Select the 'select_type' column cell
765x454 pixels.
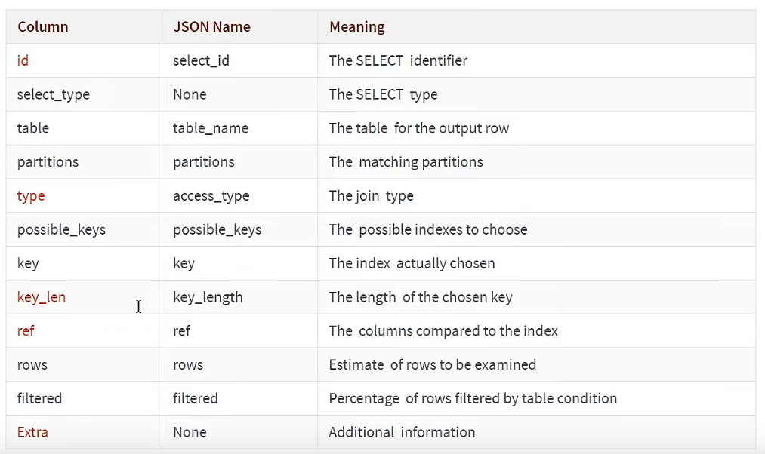tap(54, 94)
